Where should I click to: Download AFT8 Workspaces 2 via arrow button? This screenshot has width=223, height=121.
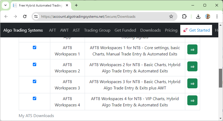coord(192,66)
